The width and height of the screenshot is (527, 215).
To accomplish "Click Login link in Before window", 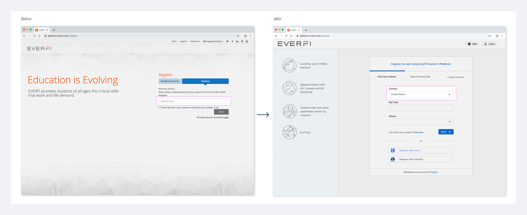I will point(226,117).
